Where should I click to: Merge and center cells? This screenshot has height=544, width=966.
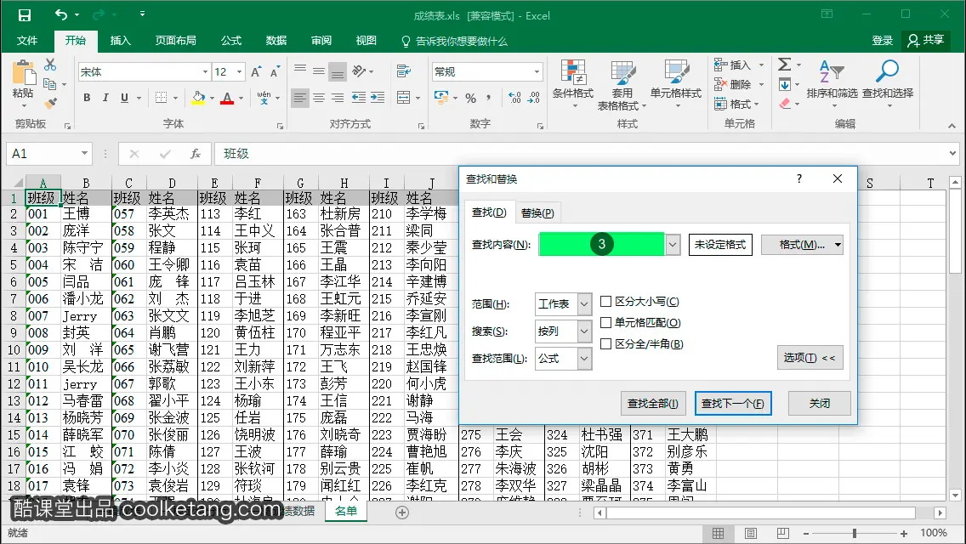click(404, 98)
